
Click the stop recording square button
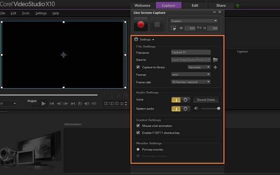[x=157, y=24]
